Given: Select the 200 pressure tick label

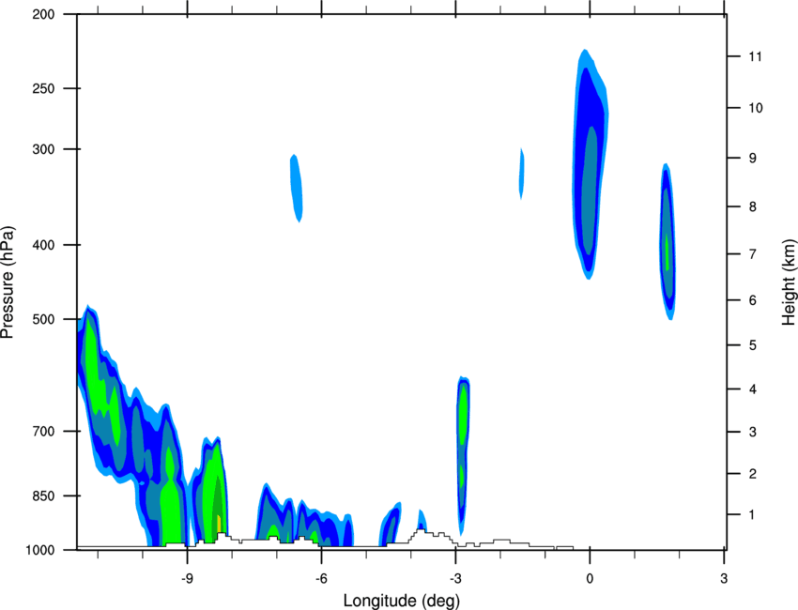Looking at the screenshot, I should pyautogui.click(x=43, y=15).
